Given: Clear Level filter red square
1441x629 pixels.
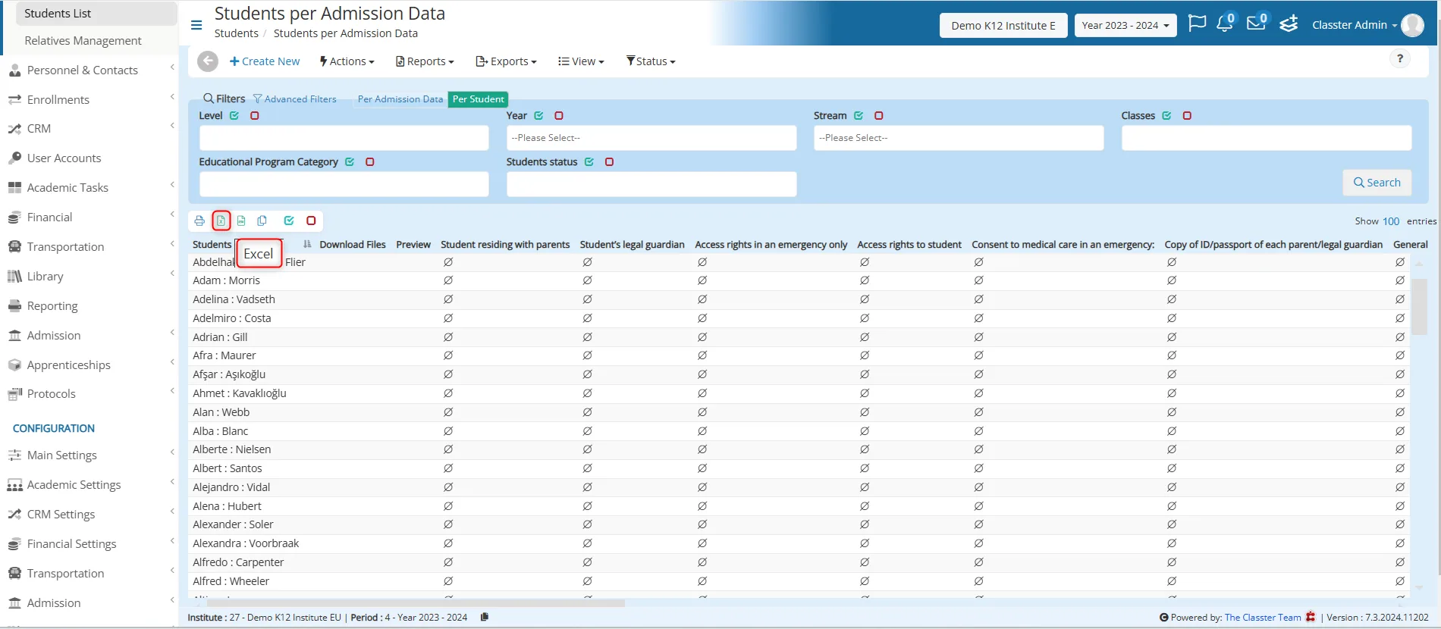Looking at the screenshot, I should point(255,116).
